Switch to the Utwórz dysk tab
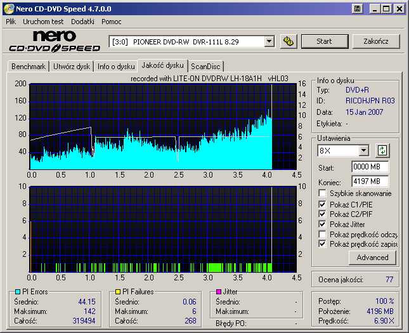The width and height of the screenshot is (409, 333). pos(72,67)
